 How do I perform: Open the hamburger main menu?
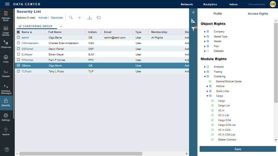click(x=7, y=4)
